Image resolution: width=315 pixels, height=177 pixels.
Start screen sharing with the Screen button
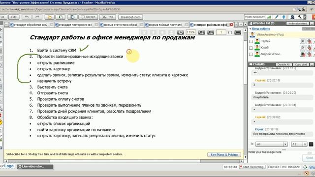pyautogui.click(x=88, y=17)
